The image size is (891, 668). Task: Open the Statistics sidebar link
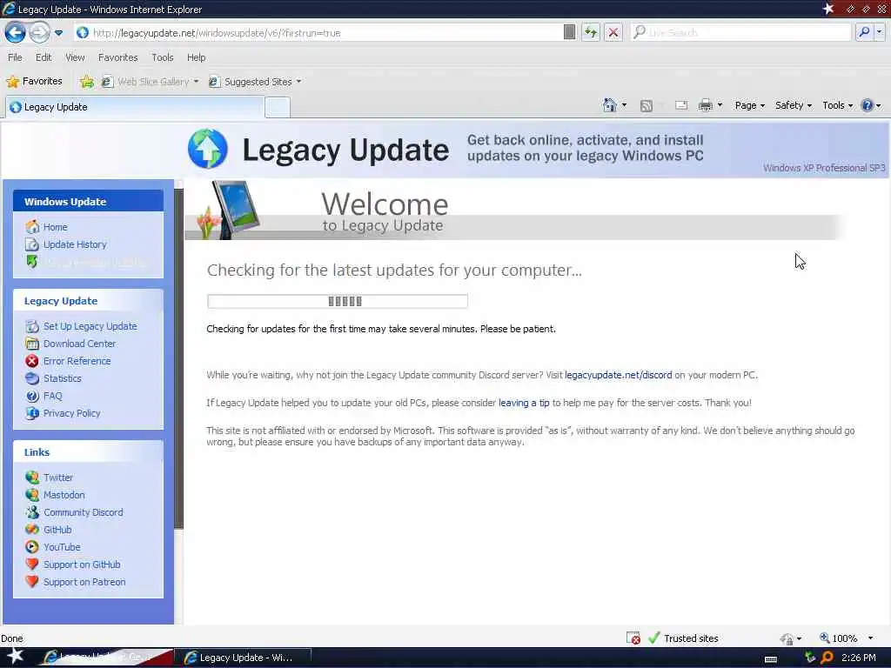click(63, 378)
